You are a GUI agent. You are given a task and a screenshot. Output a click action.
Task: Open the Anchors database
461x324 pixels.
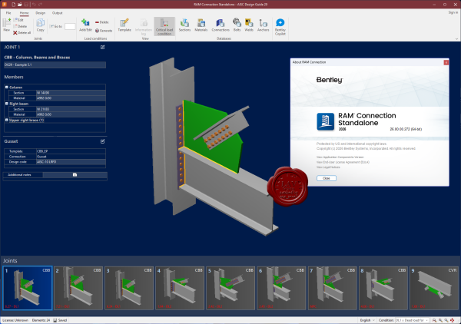pyautogui.click(x=263, y=25)
